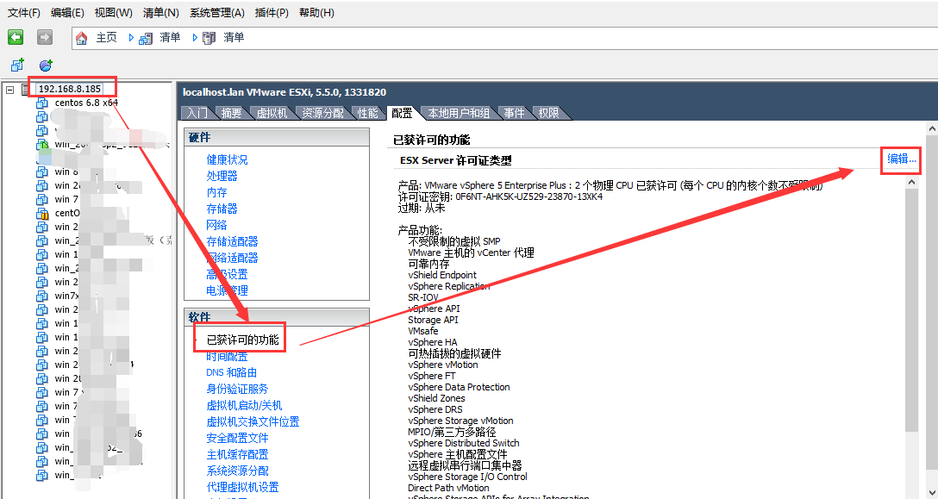Open the breadcrumb arrow before the last 清单

tap(195, 38)
